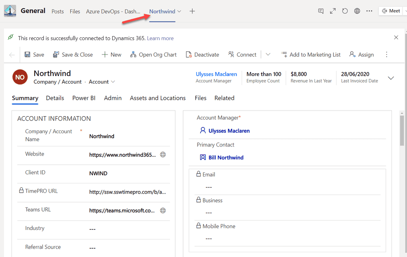
Task: Click the person icon beside Ulysses Maclaren
Action: coord(203,130)
